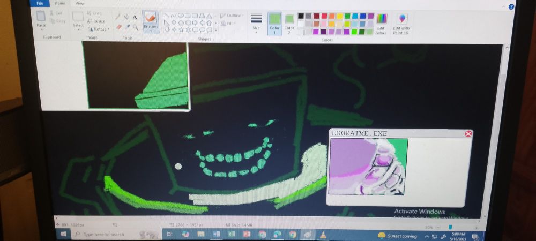Expand the Paste dropdown arrow
The width and height of the screenshot is (536, 241).
(x=41, y=29)
